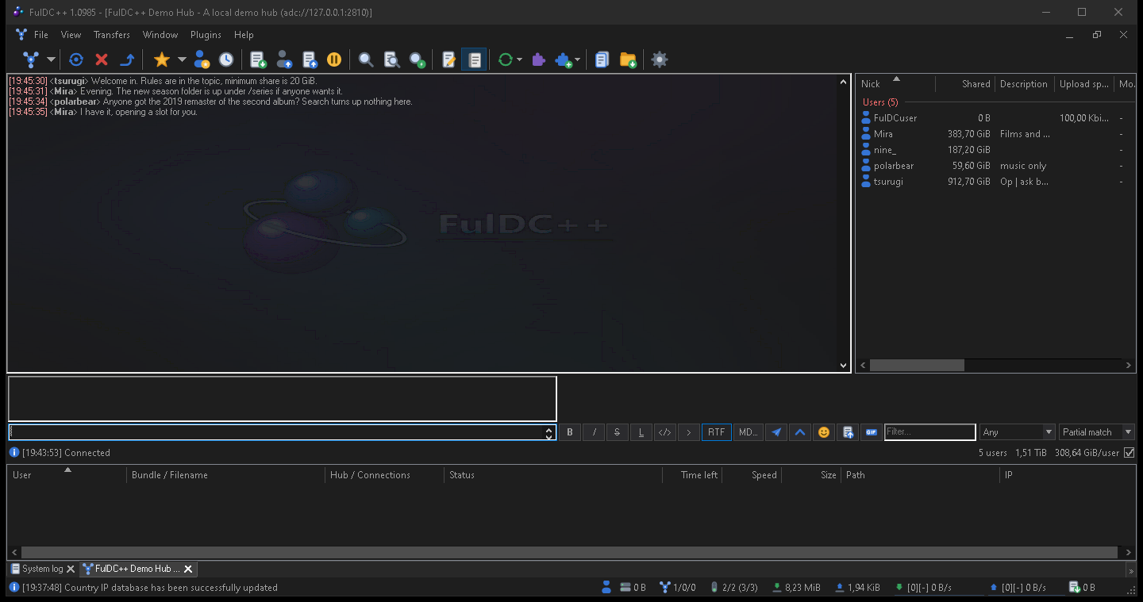Open settings gear icon
The width and height of the screenshot is (1143, 602).
pyautogui.click(x=660, y=59)
